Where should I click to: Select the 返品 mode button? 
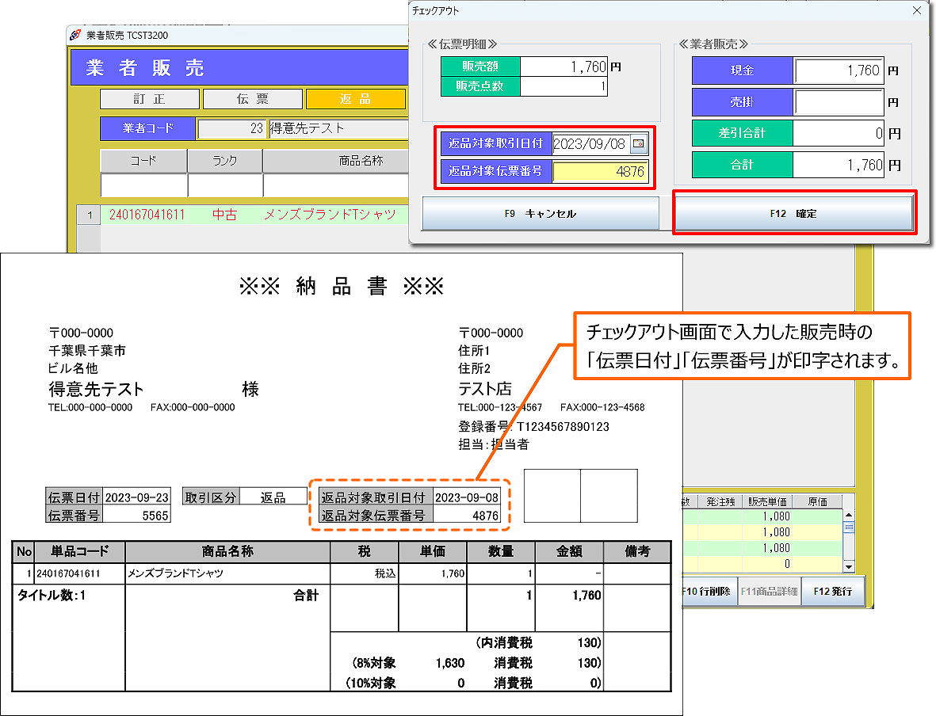coord(355,99)
